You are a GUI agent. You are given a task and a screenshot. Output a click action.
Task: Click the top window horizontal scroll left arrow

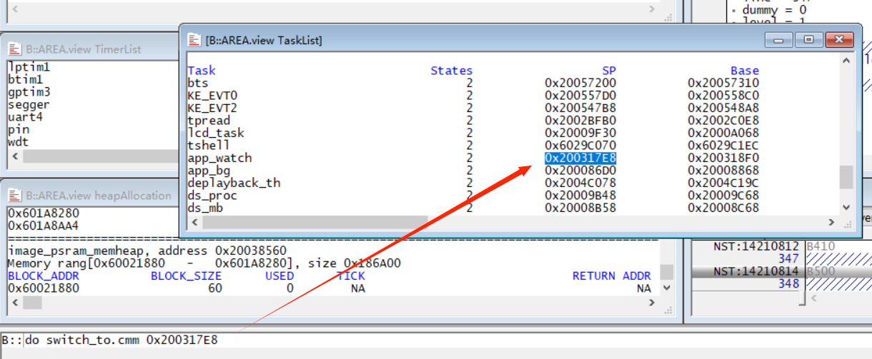point(14,9)
